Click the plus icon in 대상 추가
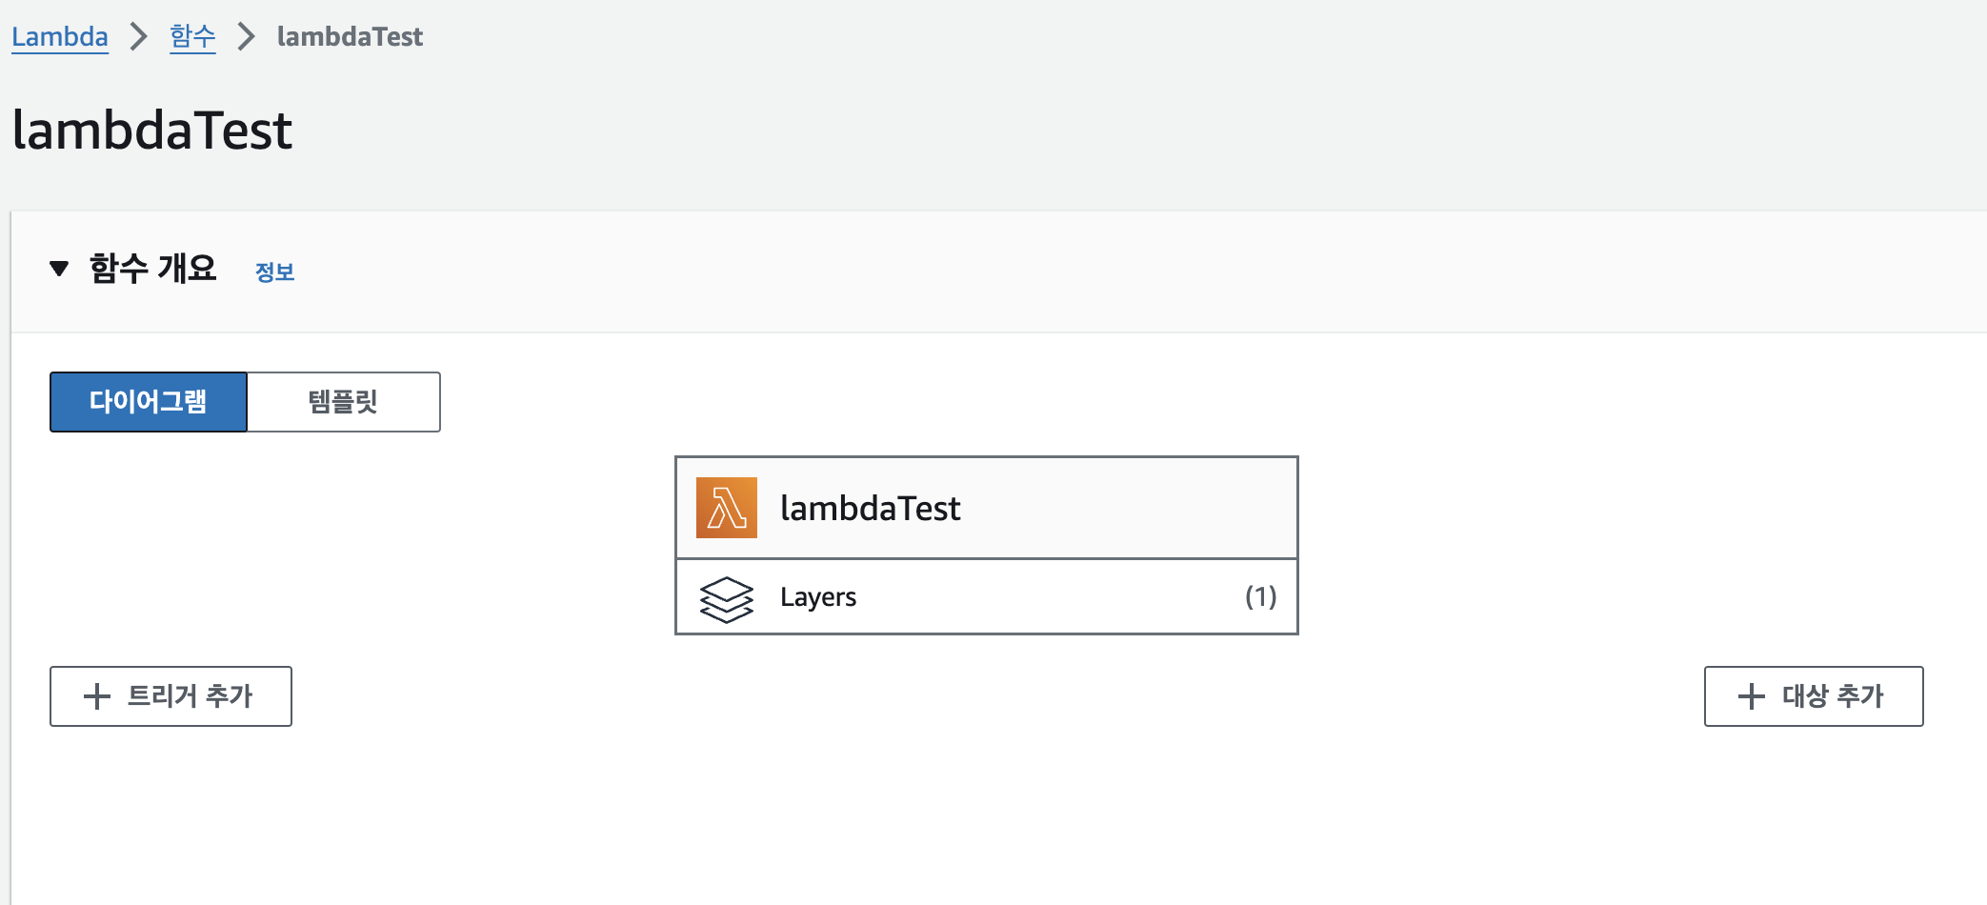Image resolution: width=1987 pixels, height=905 pixels. [x=1752, y=696]
